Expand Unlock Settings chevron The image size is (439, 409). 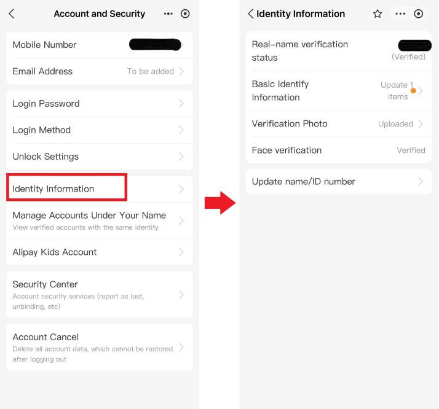coord(181,157)
